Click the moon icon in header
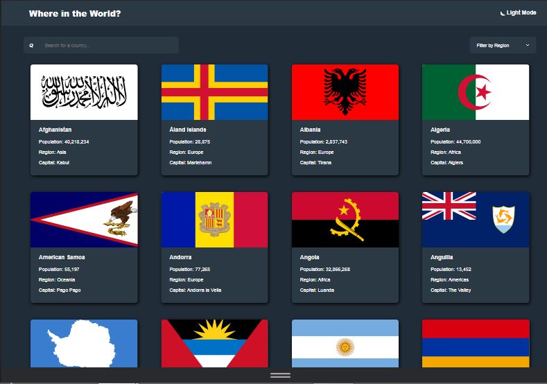The height and width of the screenshot is (384, 547). [502, 12]
